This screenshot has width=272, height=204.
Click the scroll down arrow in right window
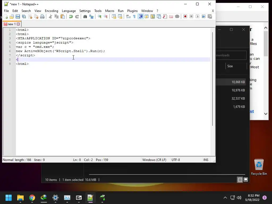pos(266,114)
